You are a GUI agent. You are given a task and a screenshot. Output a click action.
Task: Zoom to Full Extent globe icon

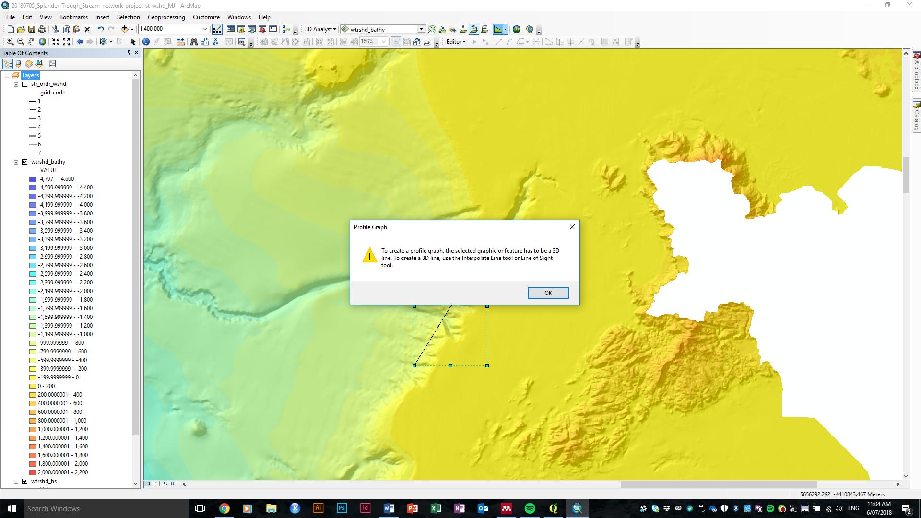click(x=42, y=42)
